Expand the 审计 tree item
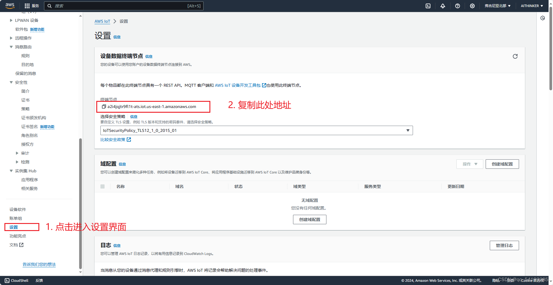Image resolution: width=553 pixels, height=285 pixels. pyautogui.click(x=17, y=153)
